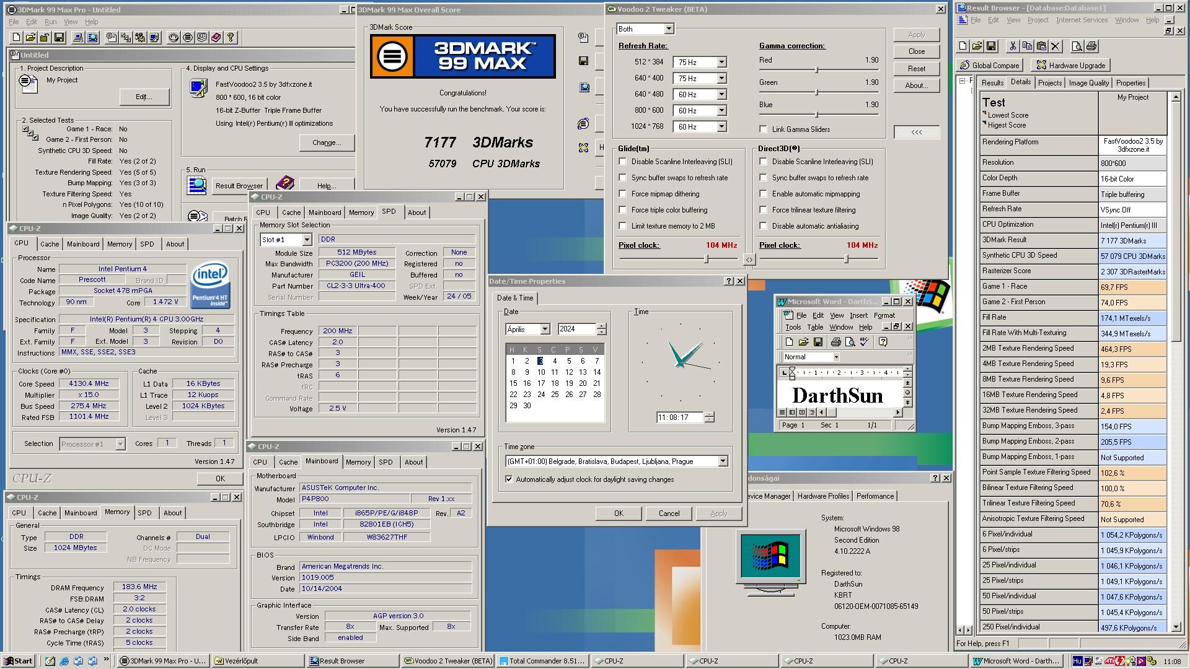This screenshot has height=669, width=1190.
Task: Check Glide Force triple color buffering
Action: click(x=623, y=210)
